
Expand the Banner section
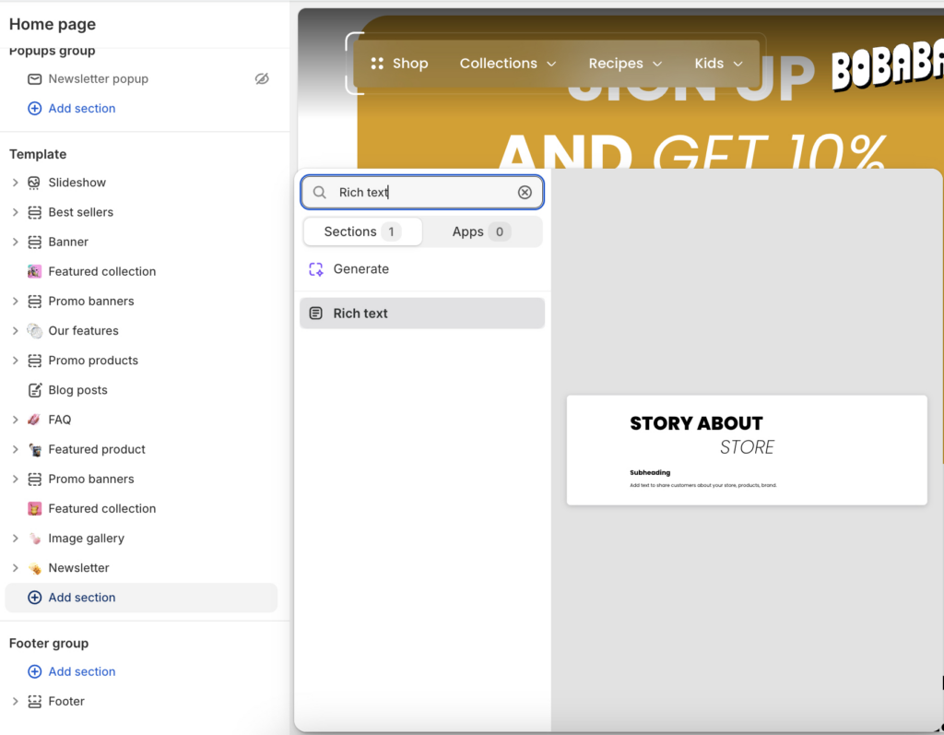tap(16, 242)
